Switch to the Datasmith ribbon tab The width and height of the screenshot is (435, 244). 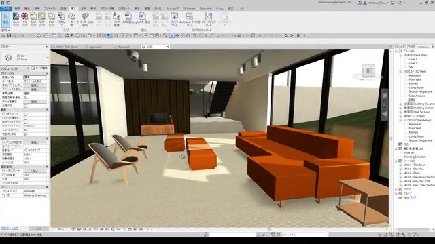click(x=205, y=9)
